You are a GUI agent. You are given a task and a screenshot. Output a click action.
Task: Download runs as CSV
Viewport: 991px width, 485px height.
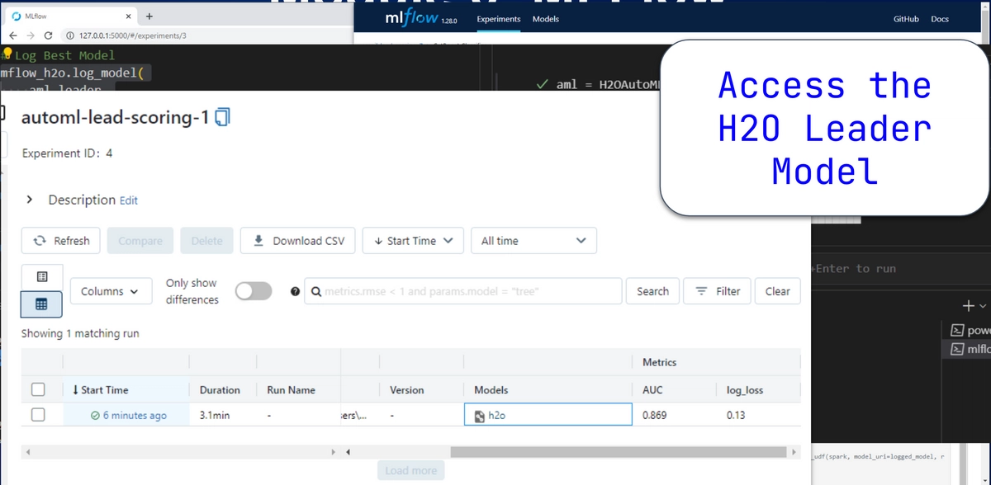[298, 241]
